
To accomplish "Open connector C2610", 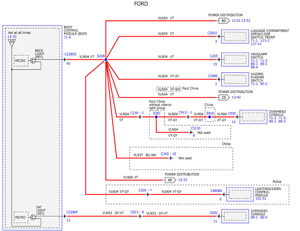I will click(212, 33).
